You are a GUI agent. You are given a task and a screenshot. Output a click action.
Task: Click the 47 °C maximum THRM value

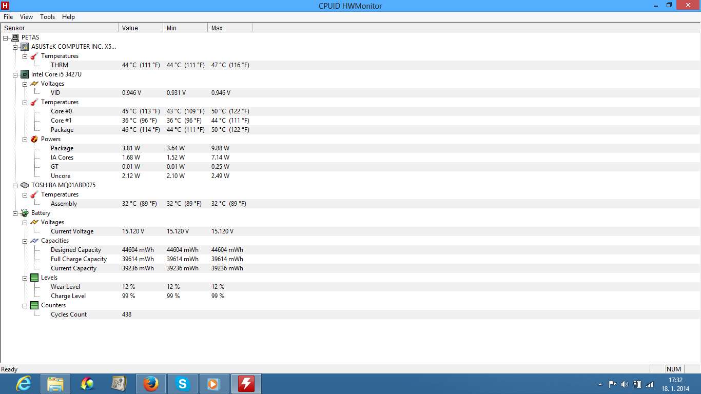pyautogui.click(x=230, y=65)
